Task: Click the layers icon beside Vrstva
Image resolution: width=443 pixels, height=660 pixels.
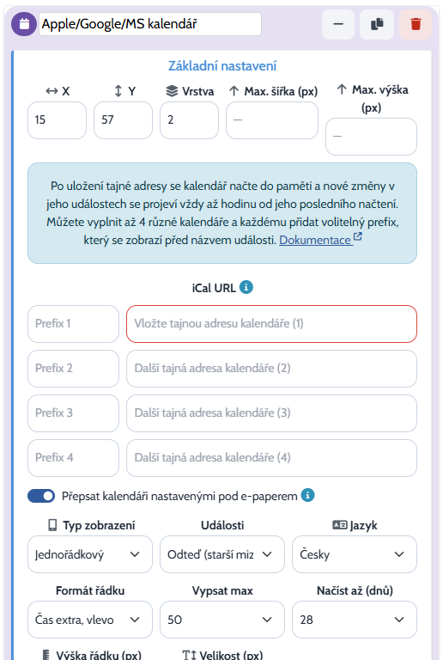Action: (x=172, y=91)
